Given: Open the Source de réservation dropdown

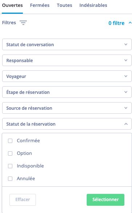Looking at the screenshot, I should coord(67,108).
